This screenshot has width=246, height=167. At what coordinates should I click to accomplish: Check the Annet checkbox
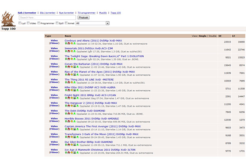(x=66, y=23)
